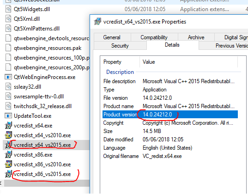
Task: Select the Original filename row
Action: (x=170, y=156)
